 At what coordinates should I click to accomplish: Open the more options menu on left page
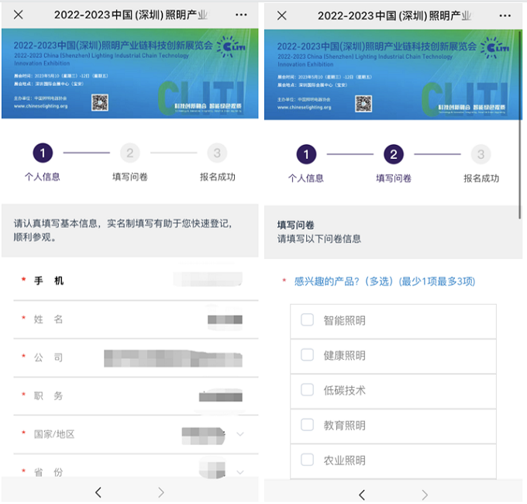click(241, 15)
